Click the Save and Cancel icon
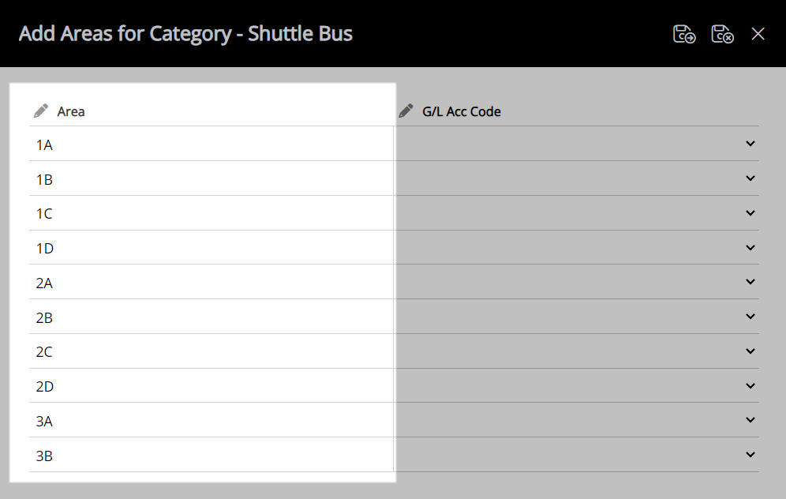Image resolution: width=786 pixels, height=499 pixels. (x=722, y=34)
